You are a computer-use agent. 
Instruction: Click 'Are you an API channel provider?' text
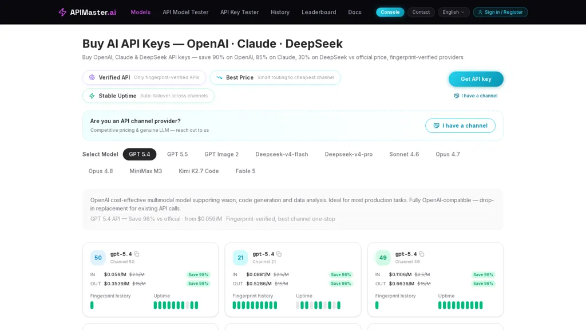pyautogui.click(x=135, y=121)
